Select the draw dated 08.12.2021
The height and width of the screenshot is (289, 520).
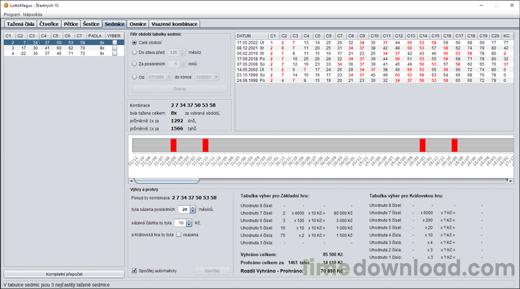(374, 48)
